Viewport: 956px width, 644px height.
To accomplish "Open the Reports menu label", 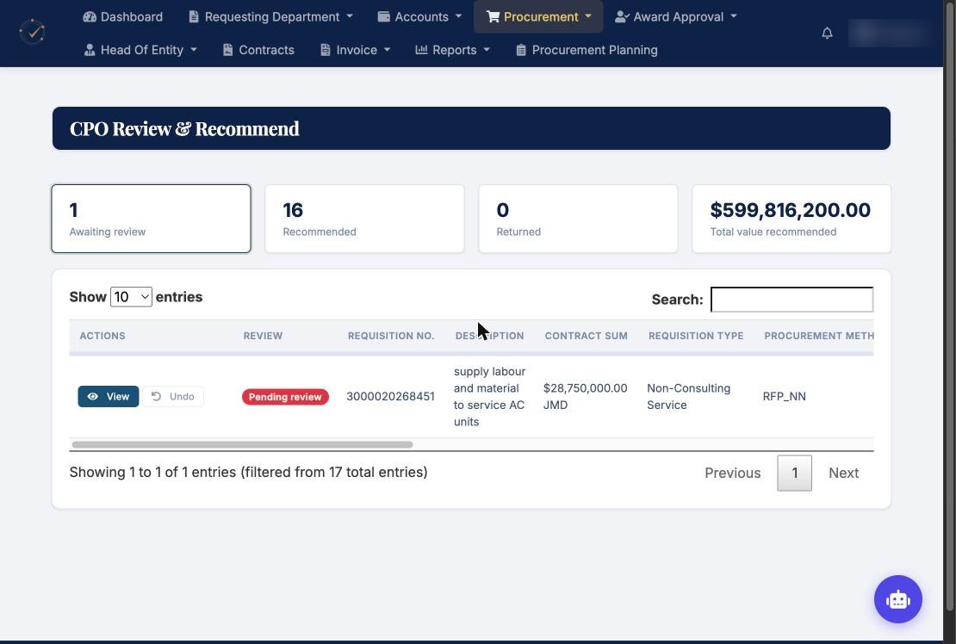I will [454, 50].
